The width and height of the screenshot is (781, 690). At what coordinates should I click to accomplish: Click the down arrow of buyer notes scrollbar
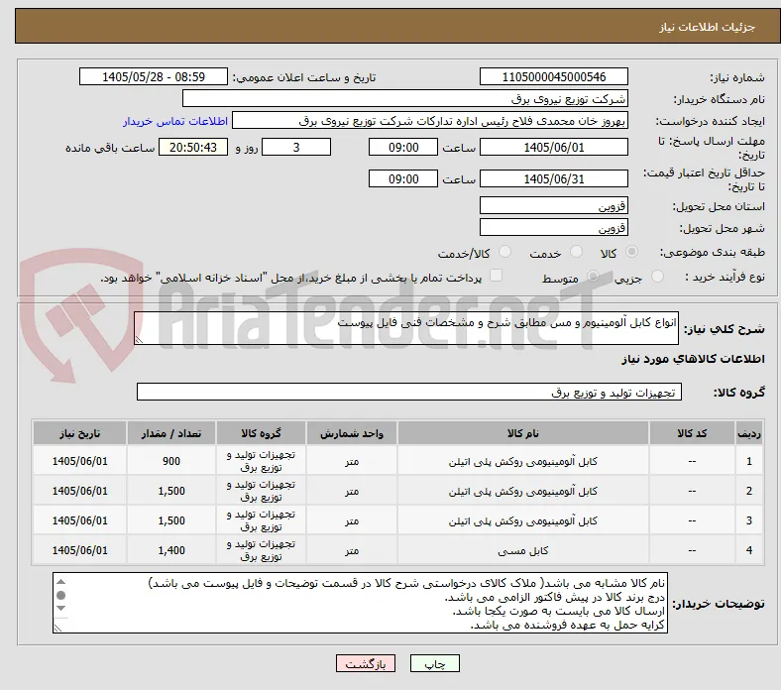(60, 608)
